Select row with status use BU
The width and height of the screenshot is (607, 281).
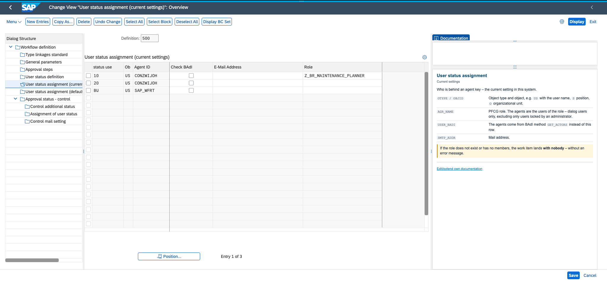coord(88,90)
